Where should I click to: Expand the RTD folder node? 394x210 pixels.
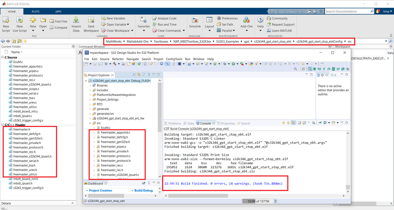(90, 104)
